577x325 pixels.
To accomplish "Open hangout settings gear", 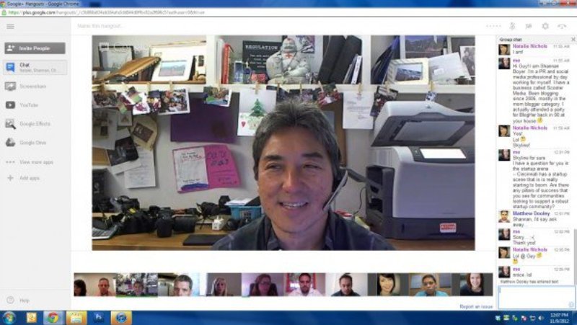I will [545, 27].
